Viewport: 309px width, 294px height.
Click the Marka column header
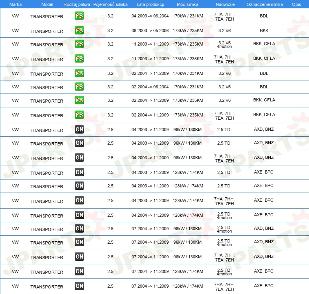(x=15, y=4)
